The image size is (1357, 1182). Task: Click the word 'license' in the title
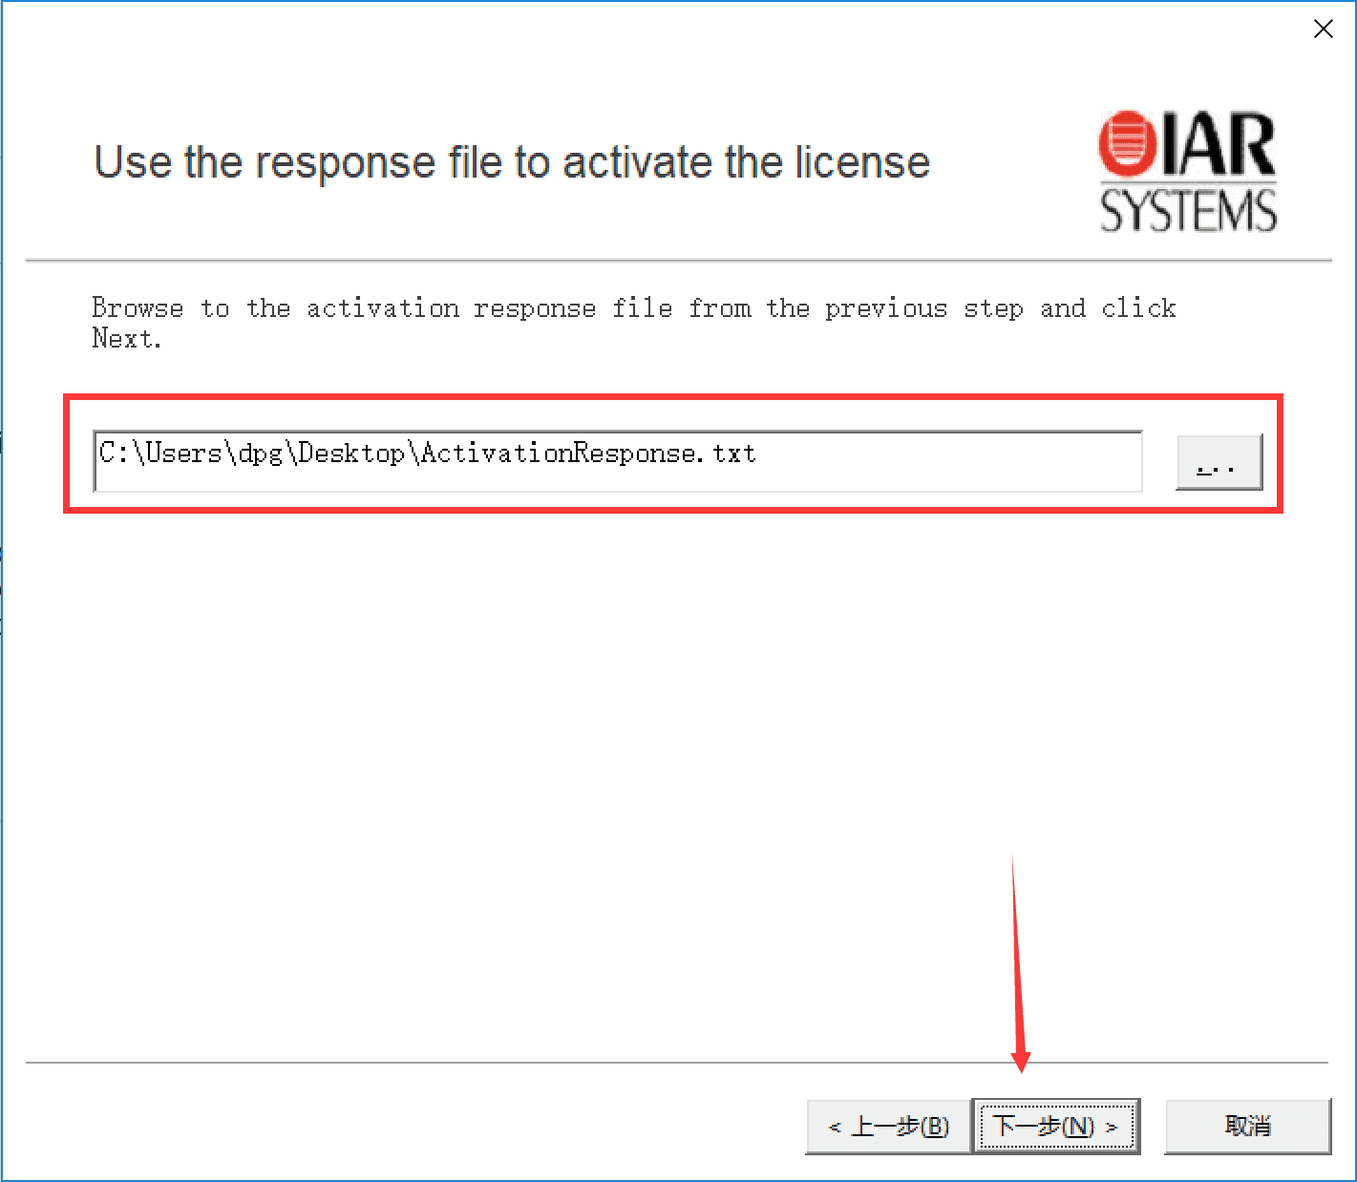tap(863, 161)
